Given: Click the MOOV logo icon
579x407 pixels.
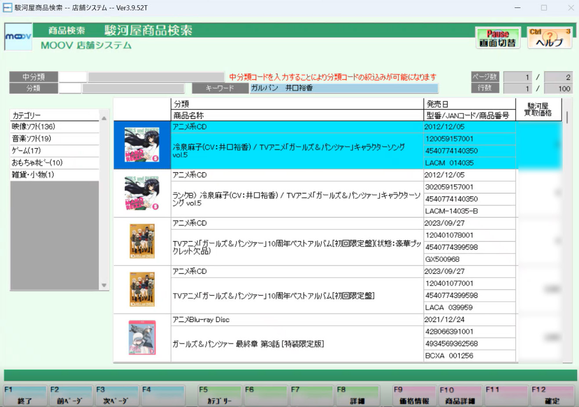Looking at the screenshot, I should coord(18,36).
